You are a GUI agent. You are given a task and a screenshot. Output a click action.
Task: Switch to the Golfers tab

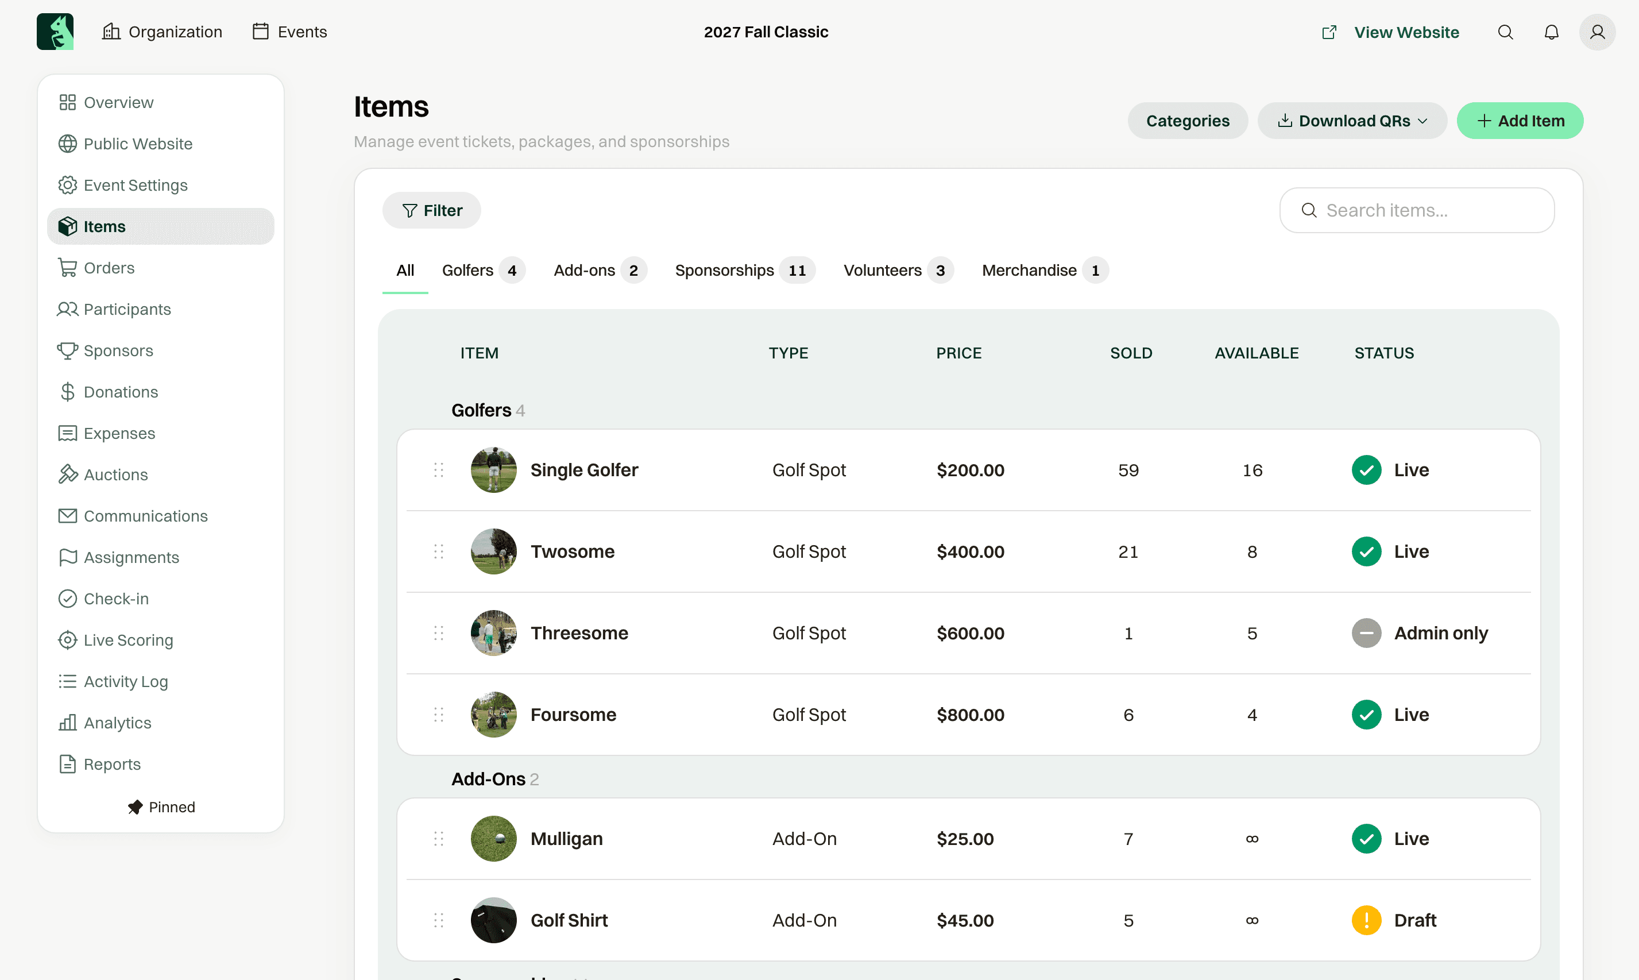(483, 270)
